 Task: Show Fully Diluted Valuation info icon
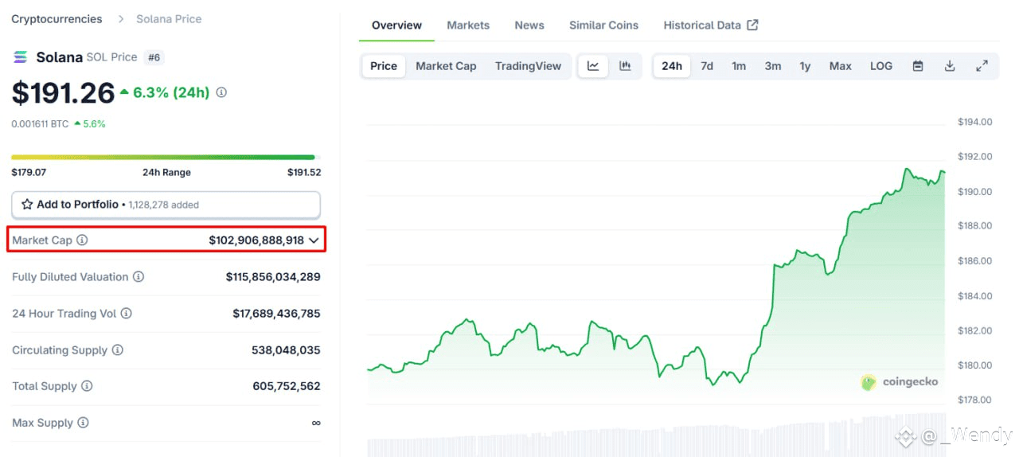(x=139, y=277)
